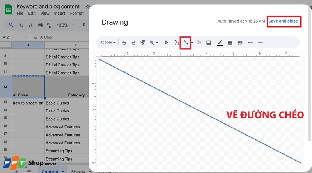This screenshot has height=173, width=312.
Task: Open the Format menu
Action: point(77,13)
